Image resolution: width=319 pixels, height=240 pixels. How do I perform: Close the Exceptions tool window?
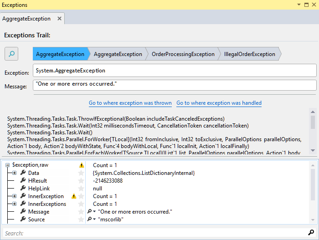click(314, 5)
